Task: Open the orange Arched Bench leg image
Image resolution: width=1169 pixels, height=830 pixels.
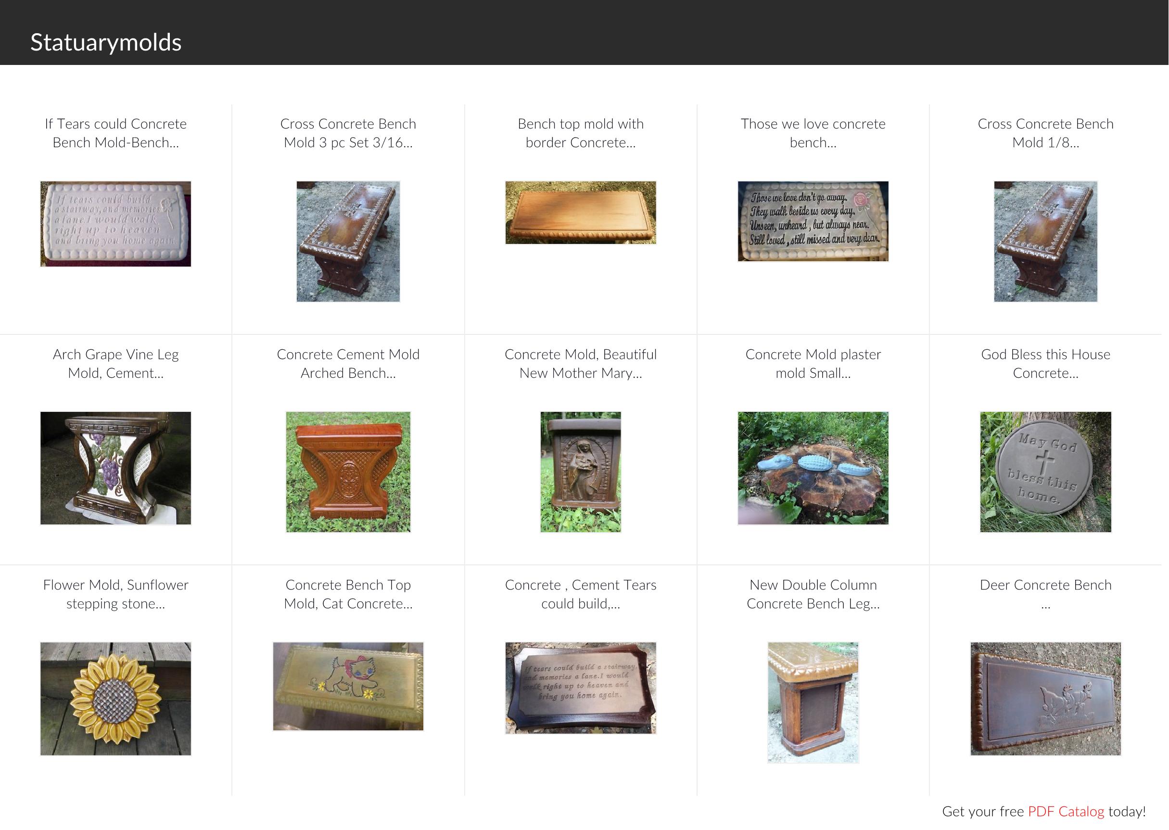Action: pyautogui.click(x=348, y=471)
